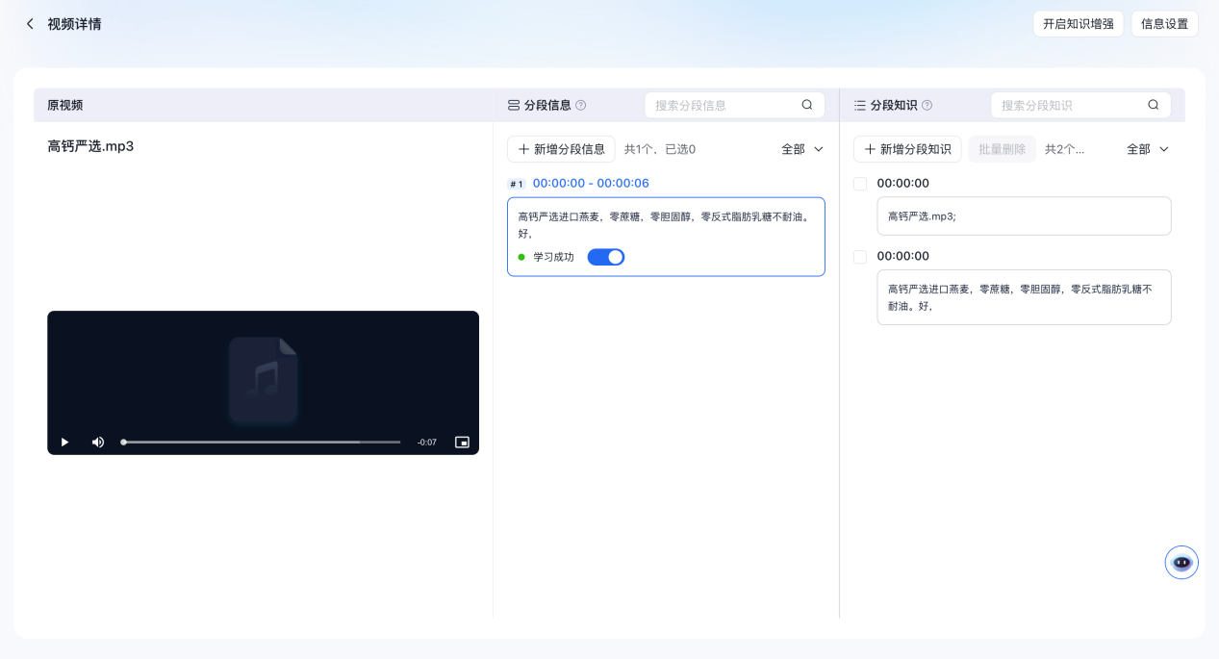Image resolution: width=1219 pixels, height=659 pixels.
Task: Click search magnifier in 搜索分段知识 box
Action: coord(1153,106)
